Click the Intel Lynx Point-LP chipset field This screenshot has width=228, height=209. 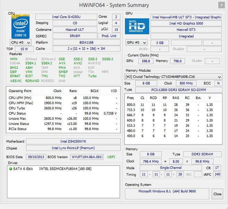coord(73,148)
